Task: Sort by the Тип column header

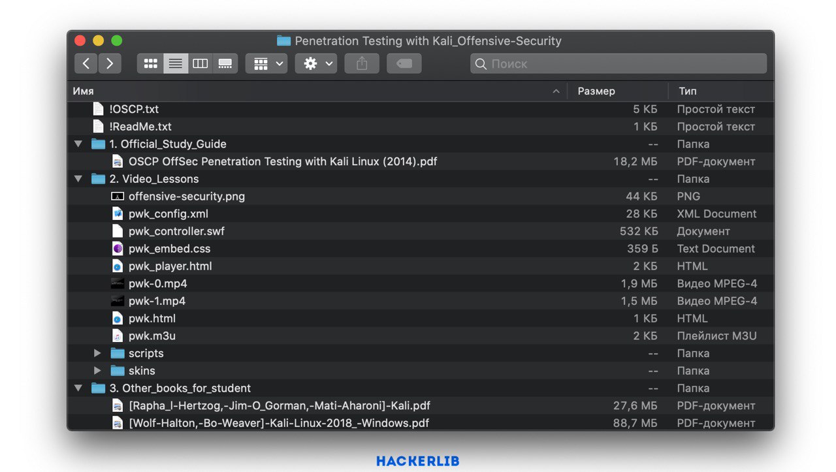Action: (722, 91)
